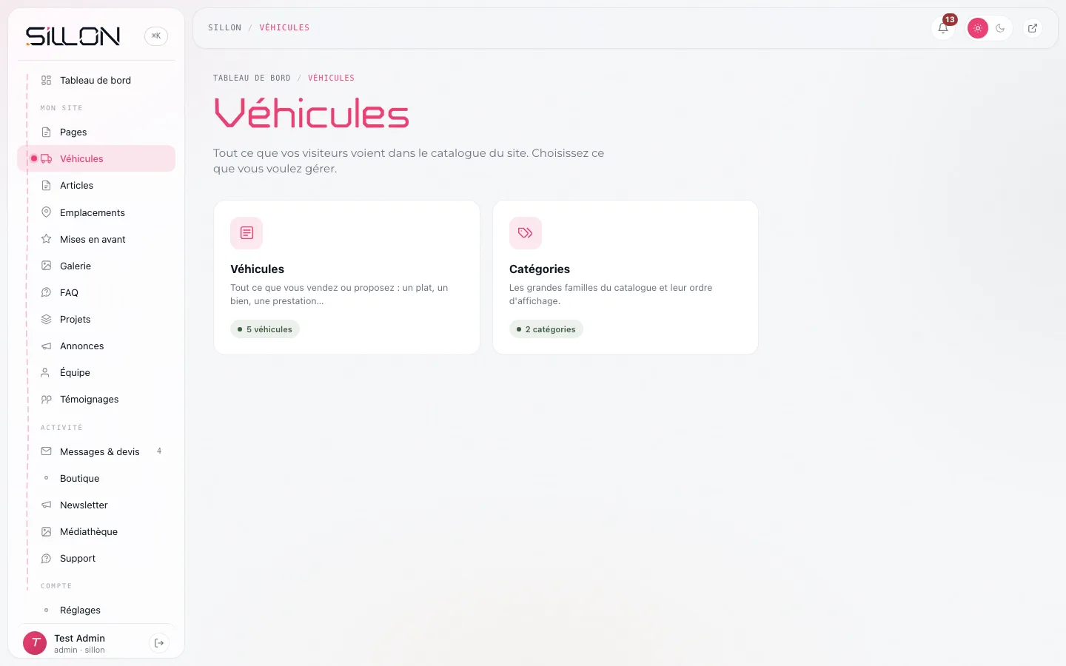
Task: Click TABLEAU DE BORD breadcrumb link
Action: [252, 78]
